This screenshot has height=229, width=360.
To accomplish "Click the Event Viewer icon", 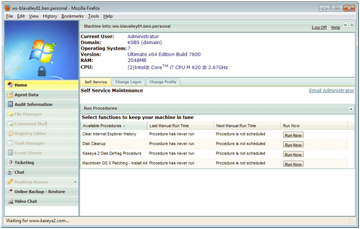I will [11, 153].
